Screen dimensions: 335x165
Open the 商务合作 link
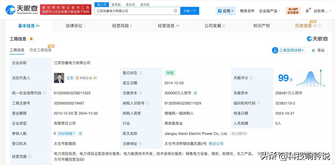pos(247,11)
